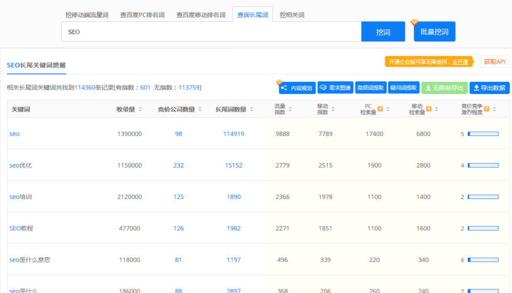Click 移动指数 value 2515 in seo优化 row
Image resolution: width=512 pixels, height=293 pixels.
[x=325, y=165]
